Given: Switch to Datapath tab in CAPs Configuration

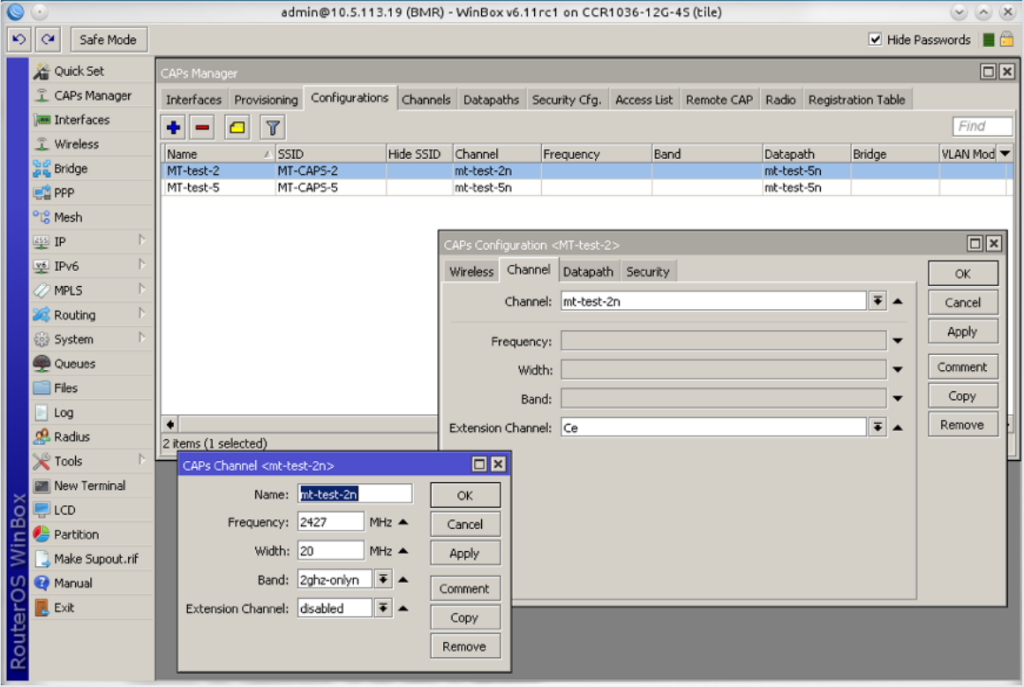Looking at the screenshot, I should (x=588, y=272).
